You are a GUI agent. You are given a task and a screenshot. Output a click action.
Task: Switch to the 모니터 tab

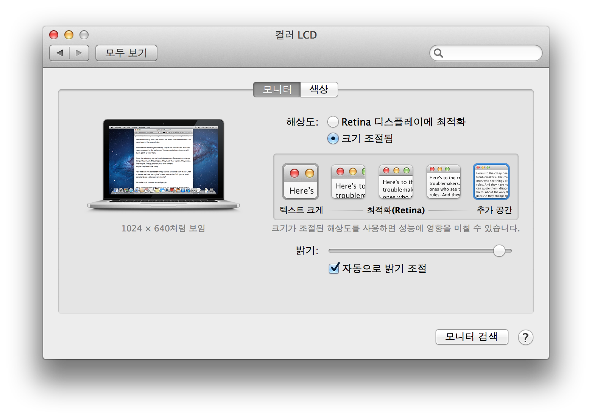277,90
